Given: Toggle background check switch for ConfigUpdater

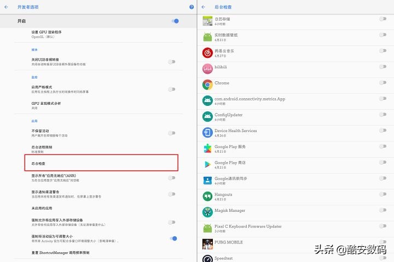Looking at the screenshot, I should pos(383,114).
